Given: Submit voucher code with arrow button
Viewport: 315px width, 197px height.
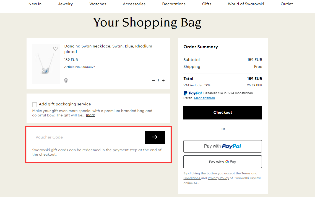Looking at the screenshot, I should 155,137.
